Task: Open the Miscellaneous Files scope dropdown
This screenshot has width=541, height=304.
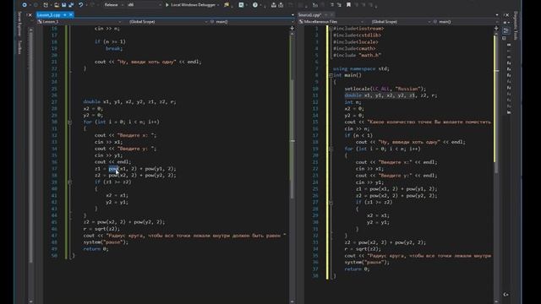Action: (331, 22)
